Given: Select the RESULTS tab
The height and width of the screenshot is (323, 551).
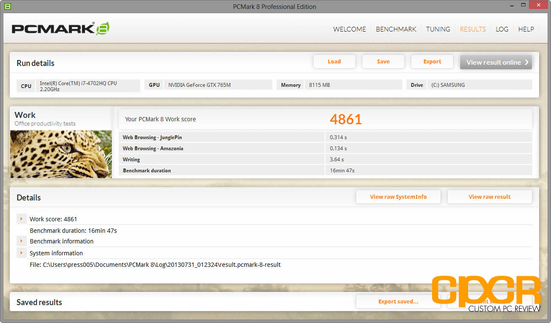Looking at the screenshot, I should (x=473, y=29).
